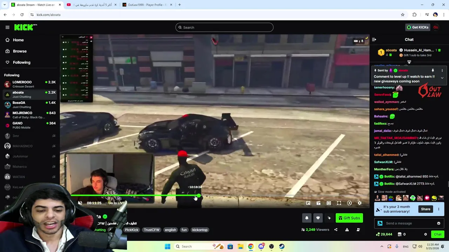
Task: Open player settings gear
Action: pos(360,203)
